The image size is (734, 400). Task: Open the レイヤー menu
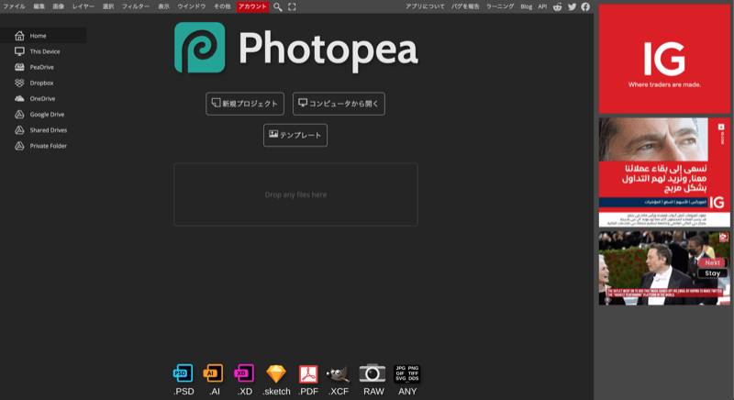coord(83,6)
